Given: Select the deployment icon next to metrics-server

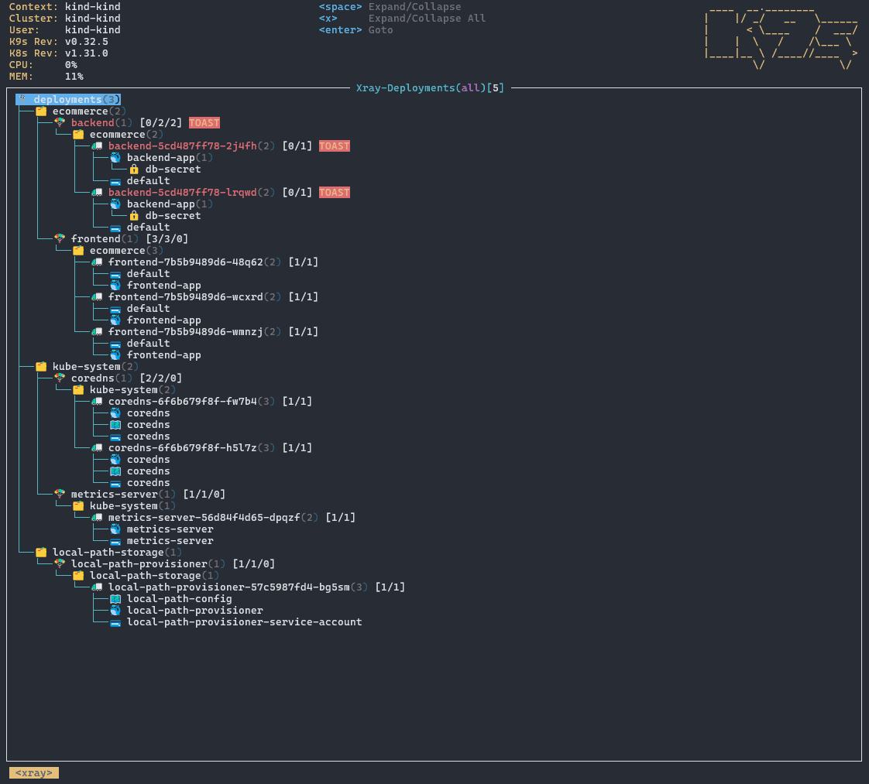Looking at the screenshot, I should [60, 494].
